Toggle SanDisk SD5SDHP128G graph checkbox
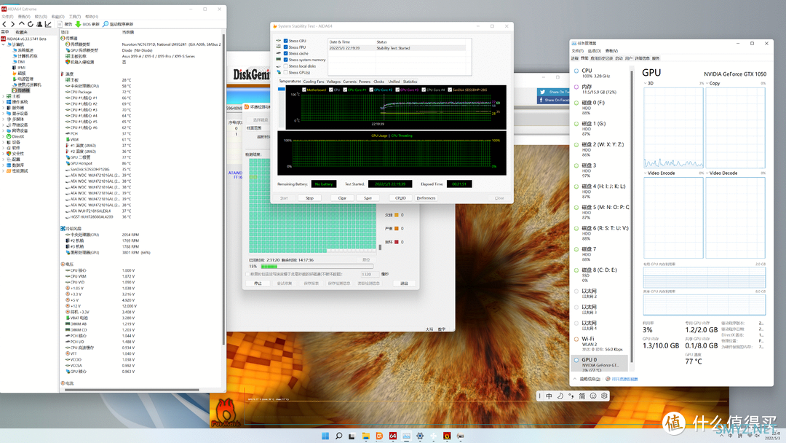This screenshot has height=443, width=786. (x=450, y=90)
